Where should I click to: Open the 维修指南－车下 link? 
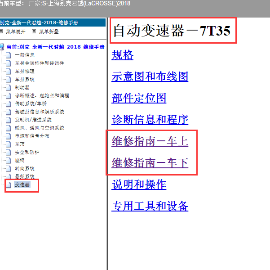[x=150, y=163]
